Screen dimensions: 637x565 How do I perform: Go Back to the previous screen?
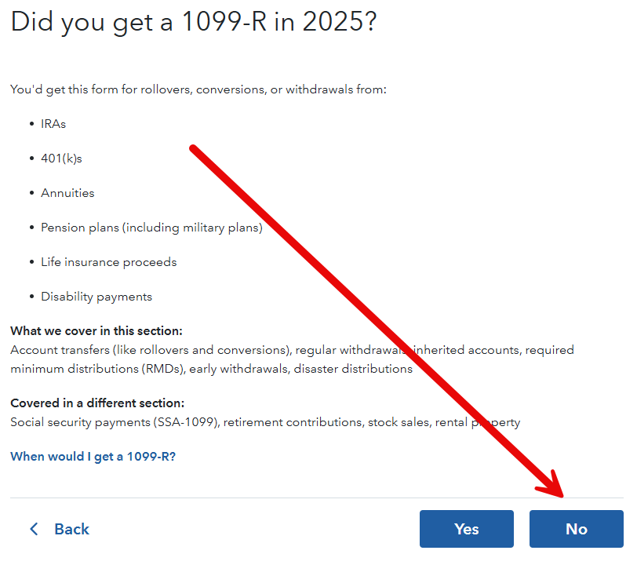pos(71,529)
